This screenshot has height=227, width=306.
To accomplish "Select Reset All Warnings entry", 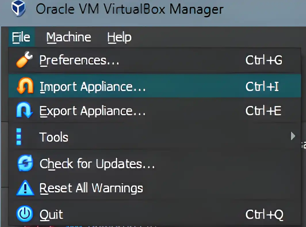I will 154,188.
